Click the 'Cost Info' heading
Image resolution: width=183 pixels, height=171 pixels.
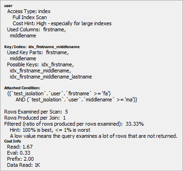click(x=13, y=141)
